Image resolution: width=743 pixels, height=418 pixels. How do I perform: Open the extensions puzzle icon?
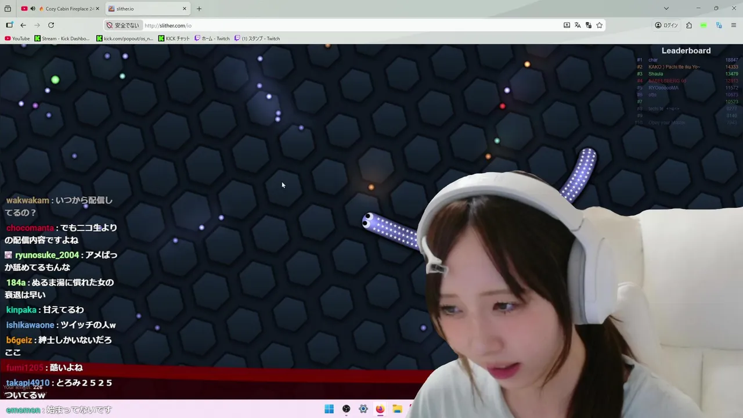tap(689, 26)
